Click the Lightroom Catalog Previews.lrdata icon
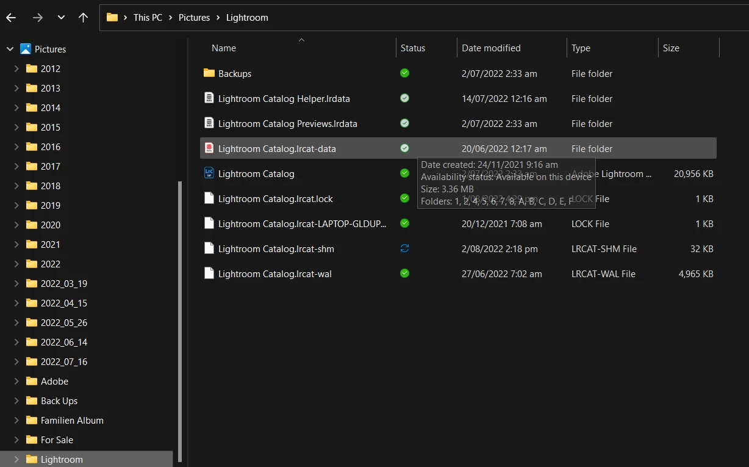This screenshot has height=467, width=749. 209,123
